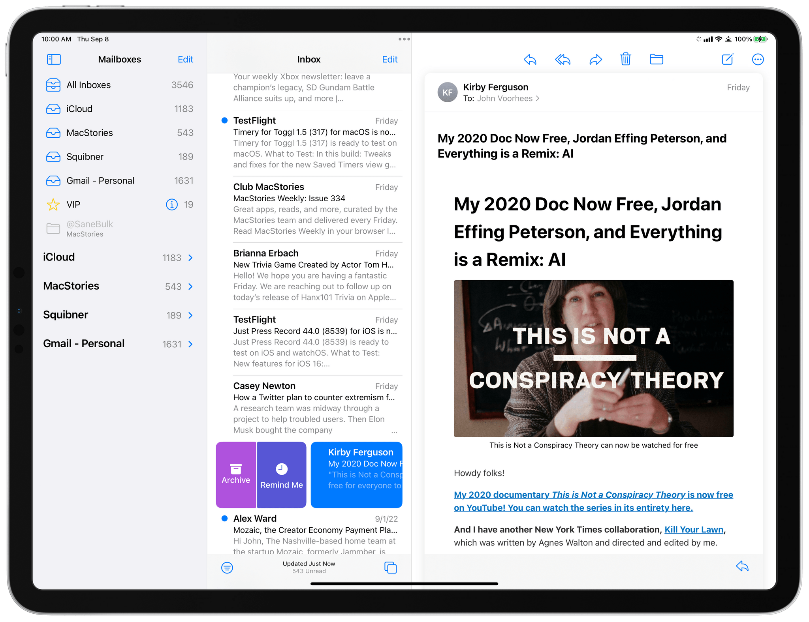809x622 pixels.
Task: Expand the iCloud account section
Action: pyautogui.click(x=118, y=257)
